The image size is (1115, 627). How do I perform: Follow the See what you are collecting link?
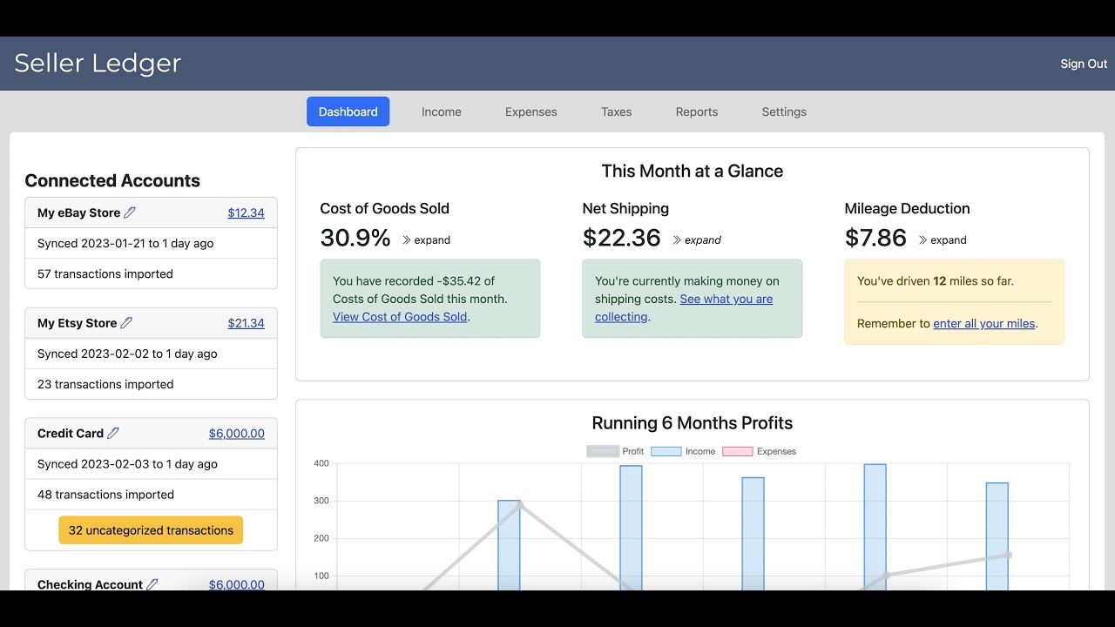684,308
